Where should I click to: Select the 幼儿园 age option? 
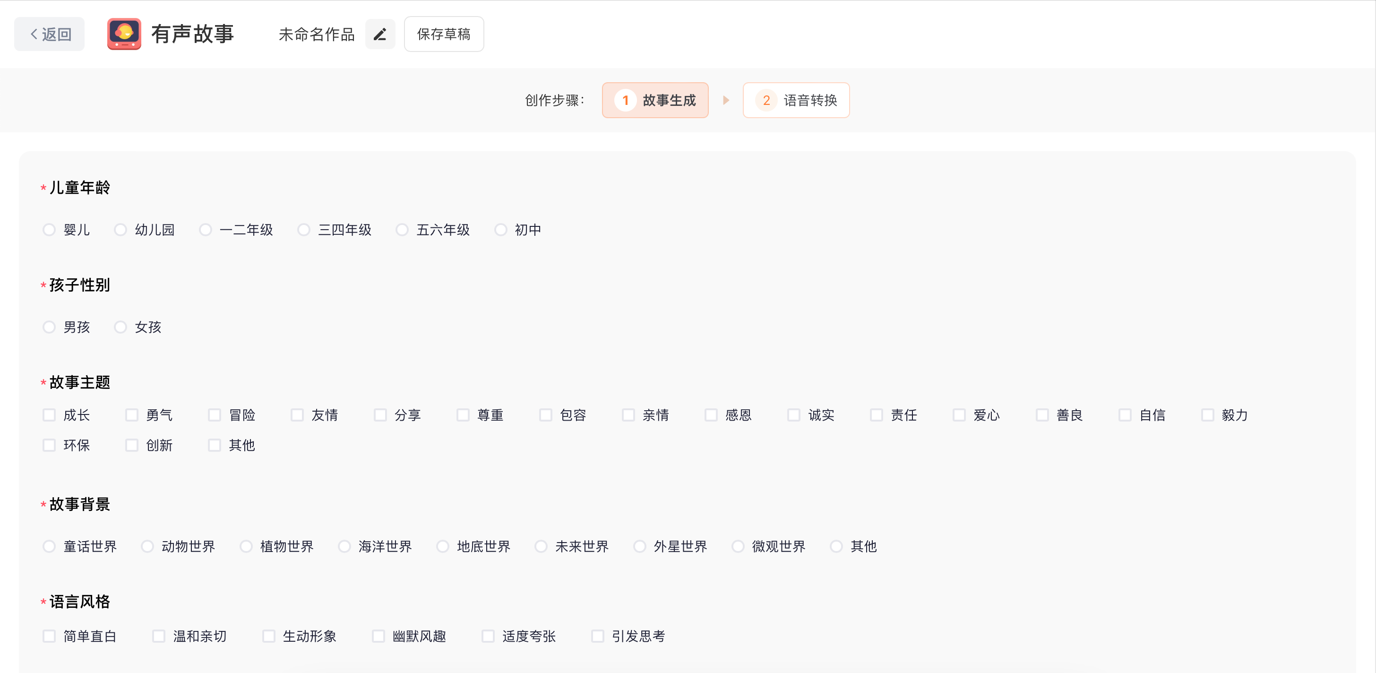point(120,230)
